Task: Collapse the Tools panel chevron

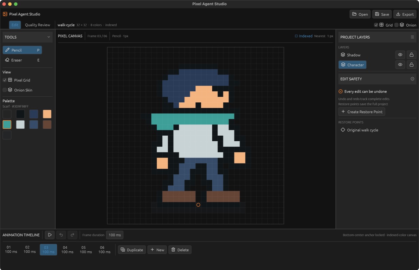Action: coord(49,37)
